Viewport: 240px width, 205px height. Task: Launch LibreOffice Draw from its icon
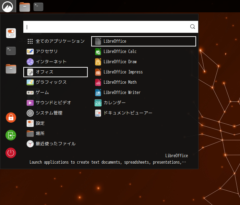tap(98, 62)
